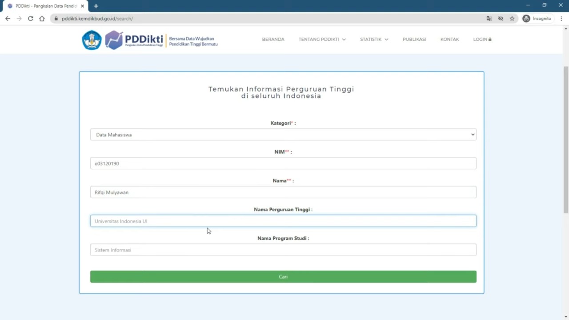The image size is (569, 320).
Task: Click the 'Temukan Informasi Perguruan Tinggi' heading
Action: [x=281, y=89]
